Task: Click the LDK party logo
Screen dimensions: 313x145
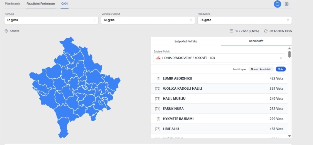Action: pyautogui.click(x=158, y=58)
